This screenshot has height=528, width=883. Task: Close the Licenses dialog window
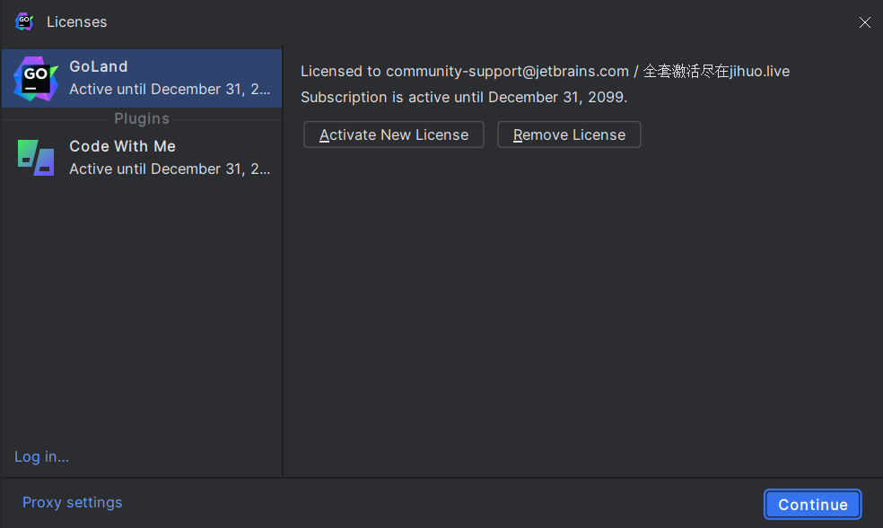(x=864, y=22)
